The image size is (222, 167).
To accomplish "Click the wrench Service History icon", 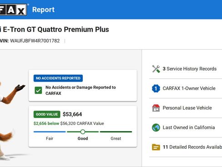I will click(156, 69).
